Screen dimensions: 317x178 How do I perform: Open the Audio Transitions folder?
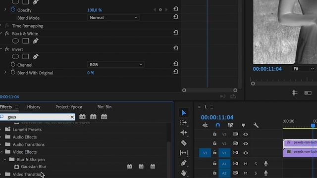pos(29,144)
